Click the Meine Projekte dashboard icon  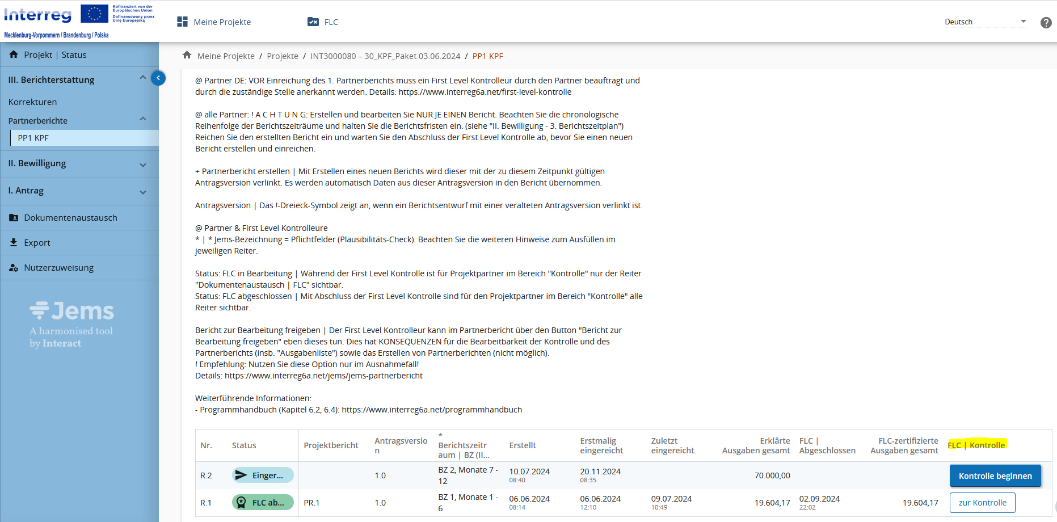(182, 22)
